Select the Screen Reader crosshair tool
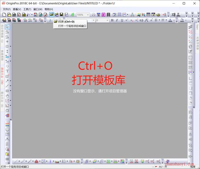Screen dimensions: 200x169 [7, 42]
